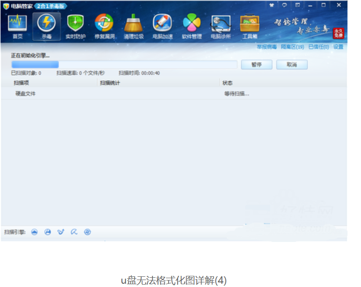Open 已信任(0) trusted list link
Viewport: 361px width, 287px height.
tap(319, 47)
